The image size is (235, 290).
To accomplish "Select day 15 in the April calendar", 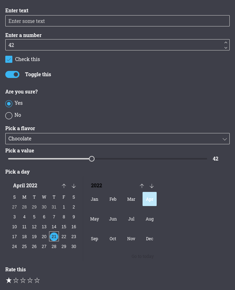I will [64, 226].
